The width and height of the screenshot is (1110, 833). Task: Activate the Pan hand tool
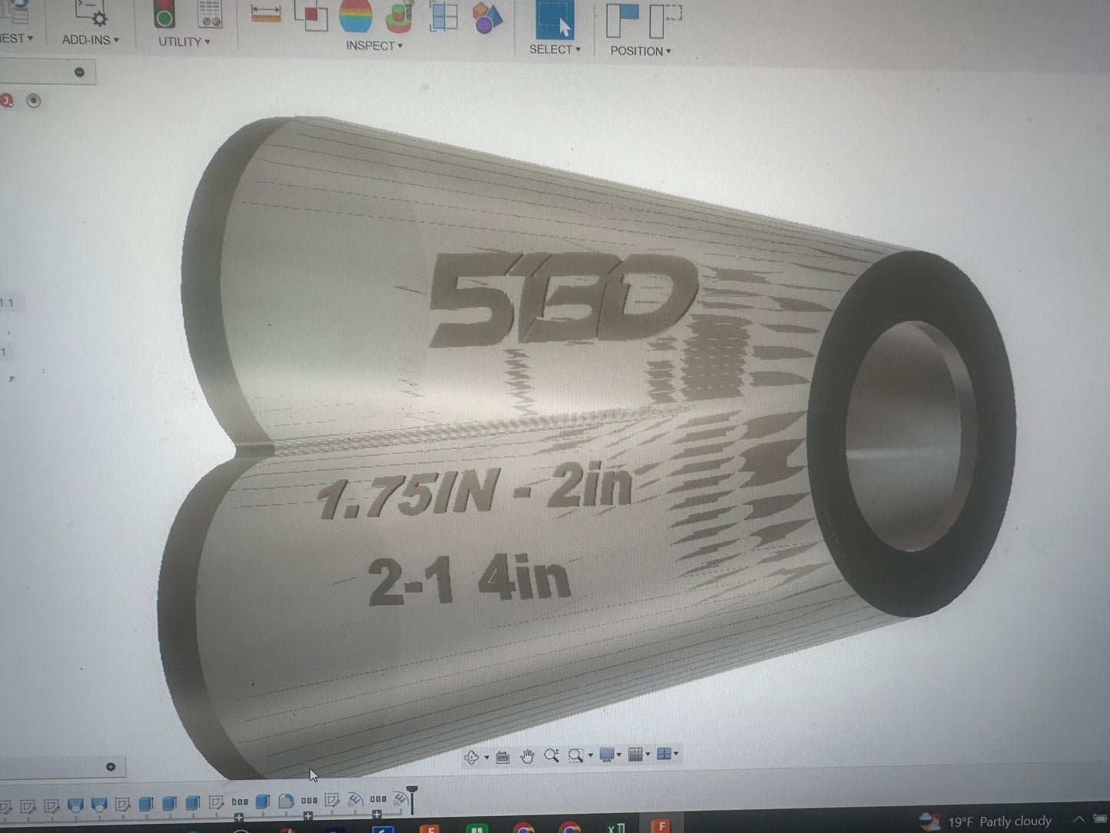tap(527, 756)
